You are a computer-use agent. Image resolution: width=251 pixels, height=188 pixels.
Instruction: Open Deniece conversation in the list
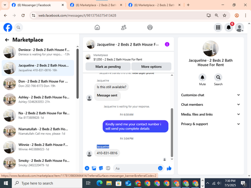tap(38, 52)
